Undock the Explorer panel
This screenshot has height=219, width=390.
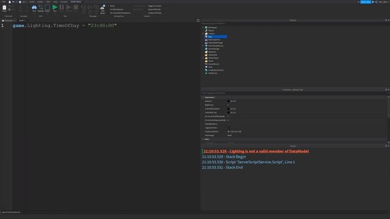(x=386, y=20)
